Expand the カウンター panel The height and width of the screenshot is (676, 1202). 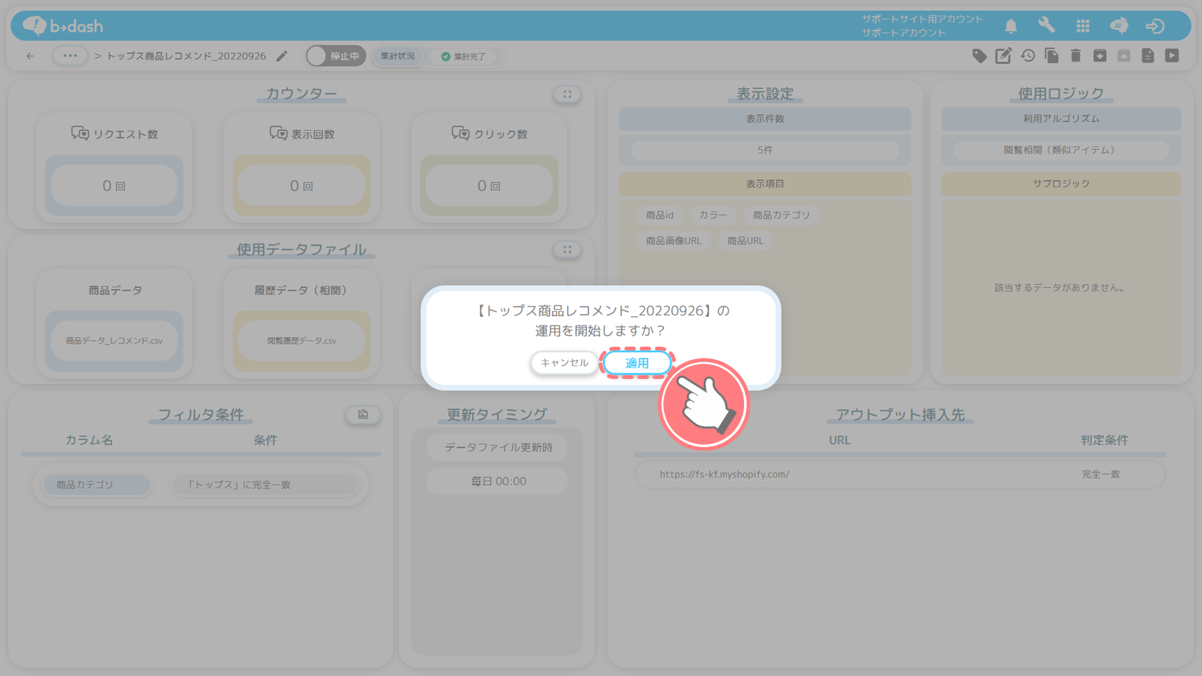pyautogui.click(x=567, y=94)
